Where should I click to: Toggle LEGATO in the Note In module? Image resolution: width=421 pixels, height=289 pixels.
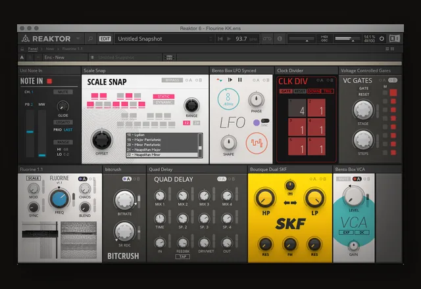coord(63,122)
